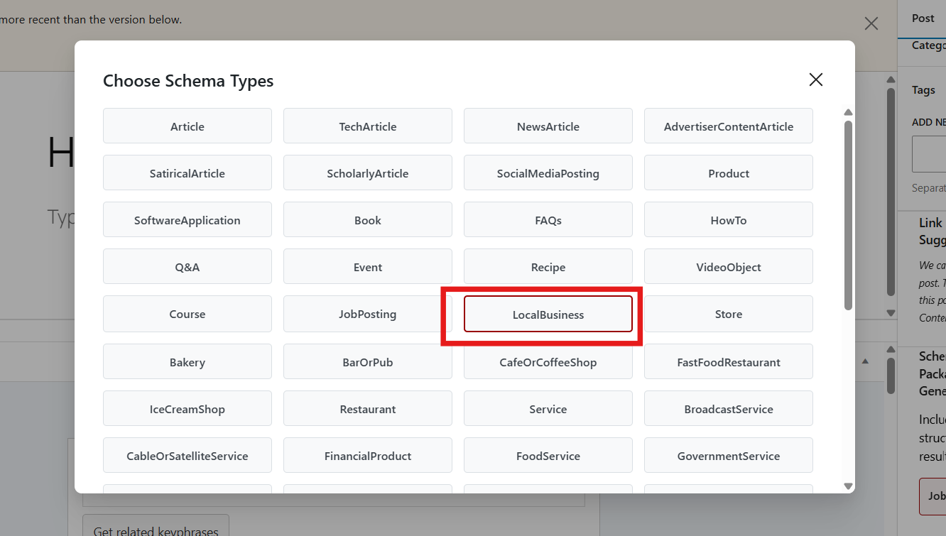Choose the SatiricalArticle schema

(x=187, y=173)
